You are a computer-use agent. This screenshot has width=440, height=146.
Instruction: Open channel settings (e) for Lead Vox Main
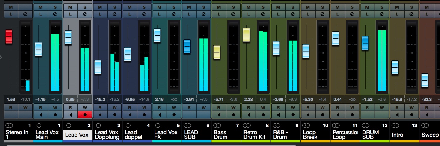coord(55,14)
